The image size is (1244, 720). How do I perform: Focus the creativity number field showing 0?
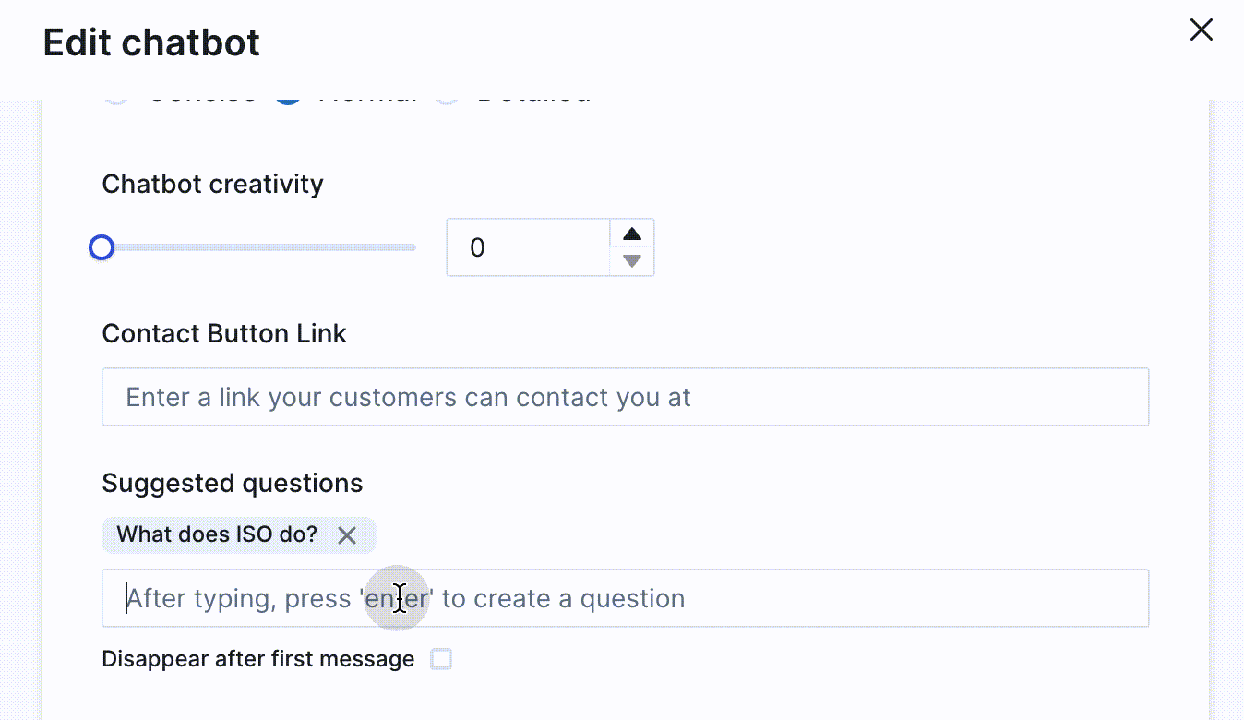click(x=528, y=247)
